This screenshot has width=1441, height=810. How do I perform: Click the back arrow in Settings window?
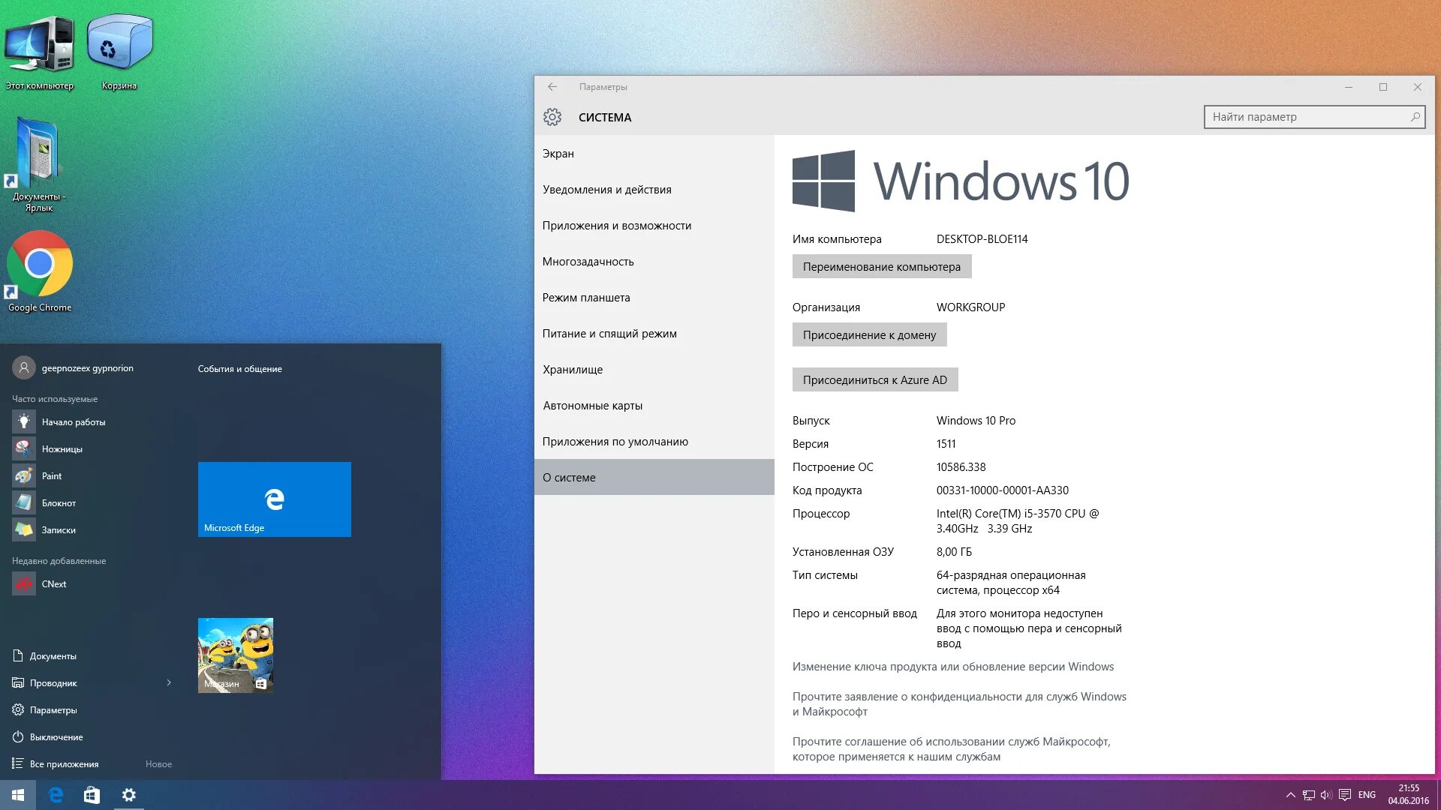[x=552, y=87]
